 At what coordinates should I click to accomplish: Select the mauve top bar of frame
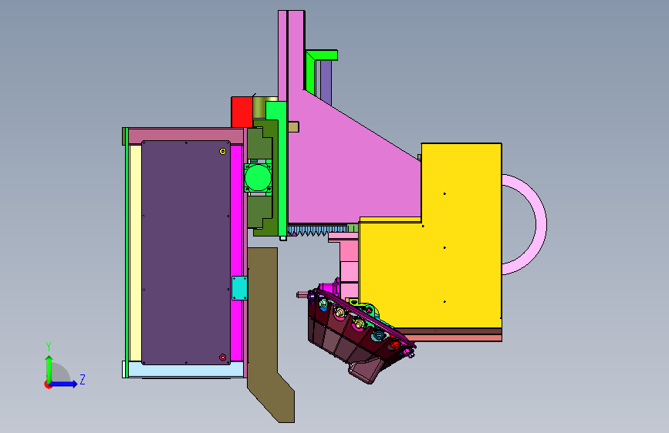click(x=186, y=136)
